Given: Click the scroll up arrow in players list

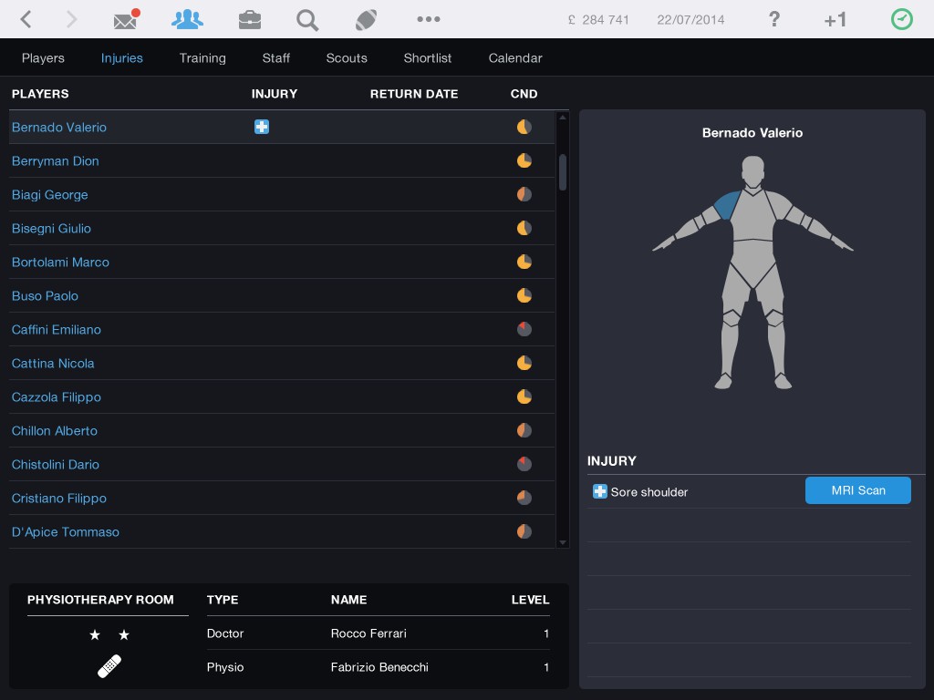Looking at the screenshot, I should 563,118.
